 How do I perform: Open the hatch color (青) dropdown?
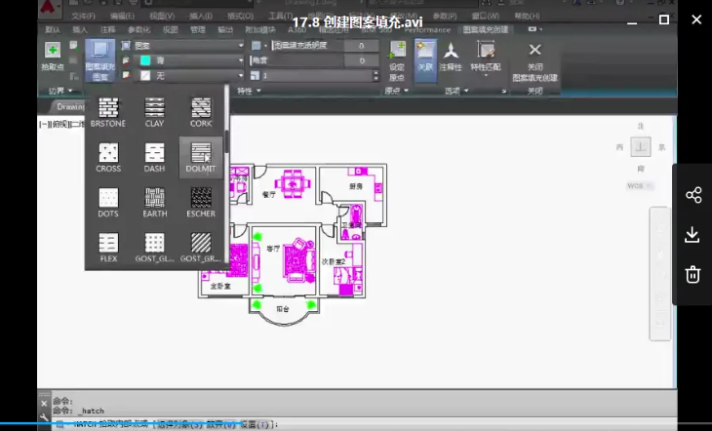(189, 60)
